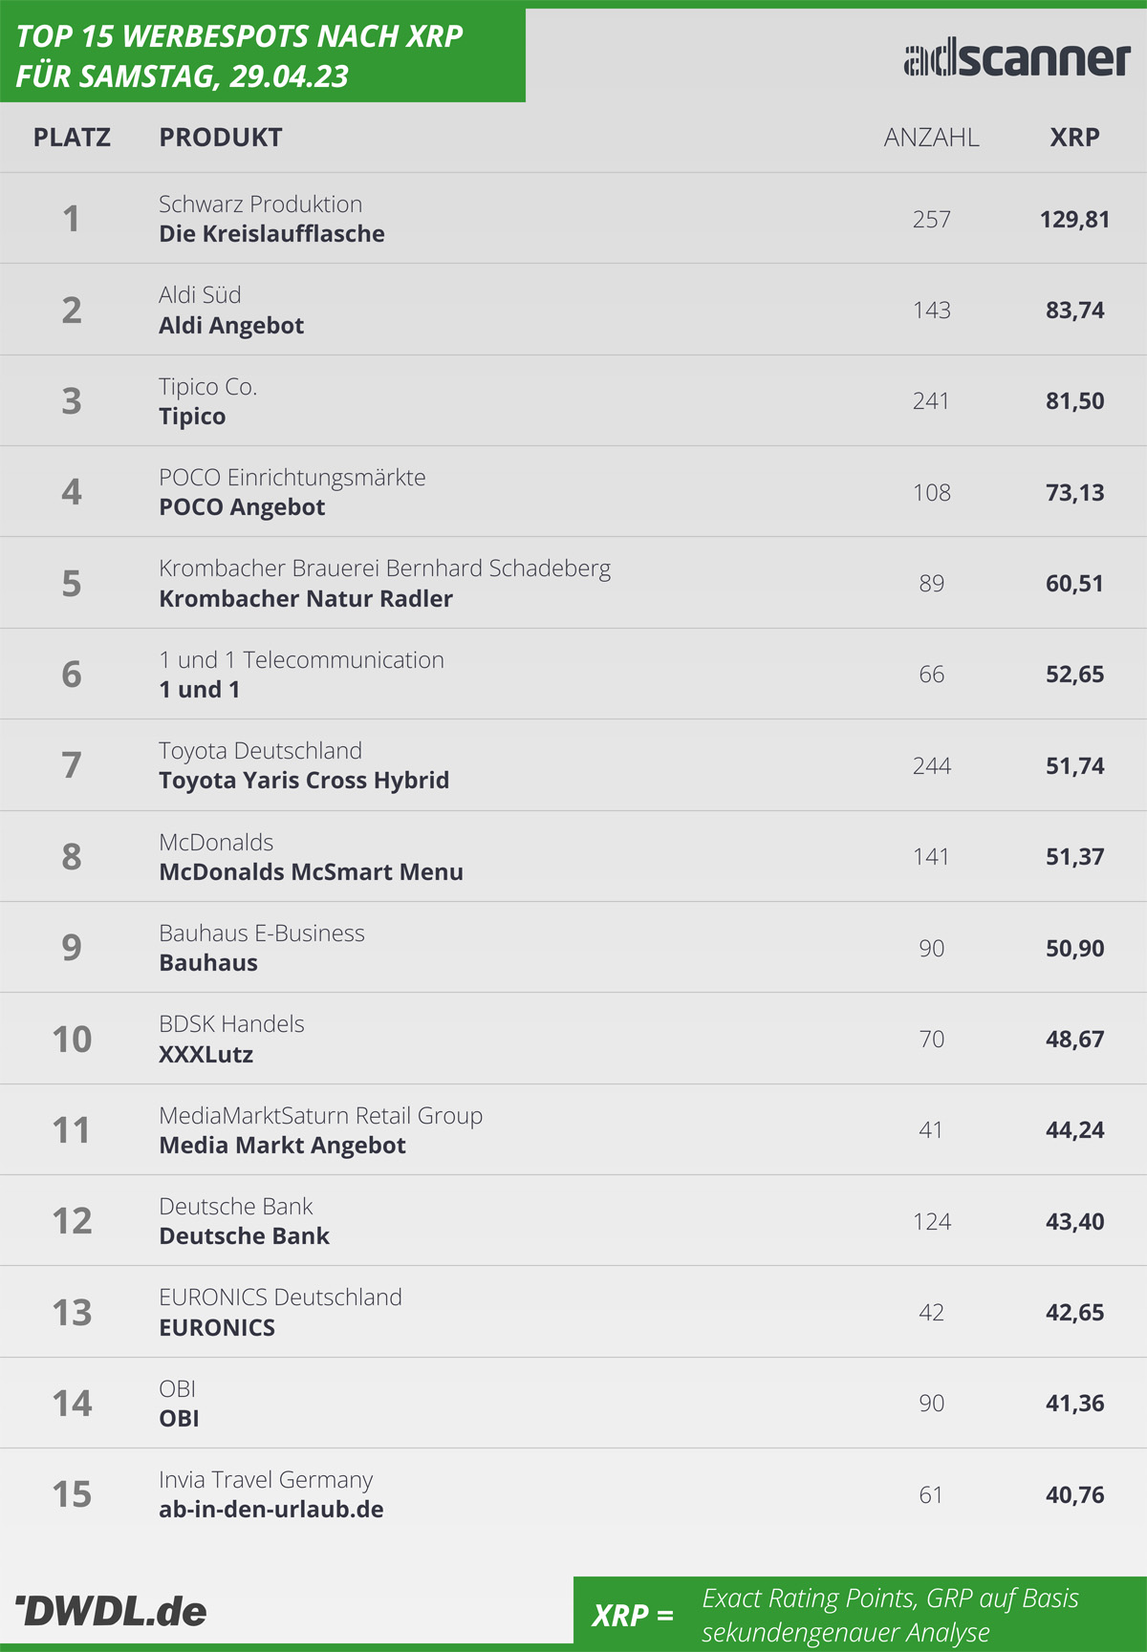Select Media Markt Angebot entry

[x=282, y=1146]
